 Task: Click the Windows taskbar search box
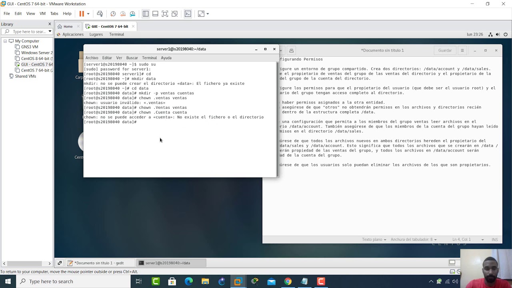click(73, 282)
